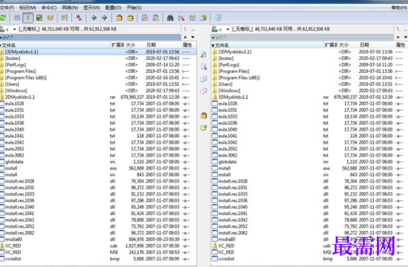Screen dimensions: 408x267
Task: Select 3DMyxklxbv1.1 rar file in left panel
Action: tap(98, 97)
